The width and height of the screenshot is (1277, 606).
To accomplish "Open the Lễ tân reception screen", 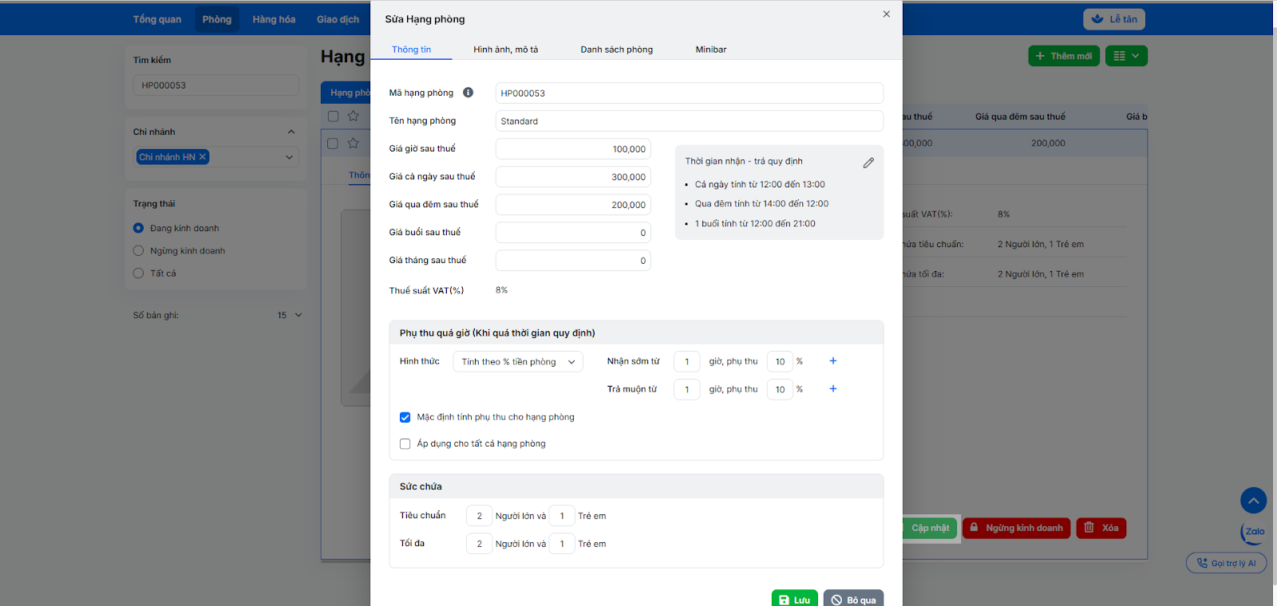I will (x=1114, y=19).
